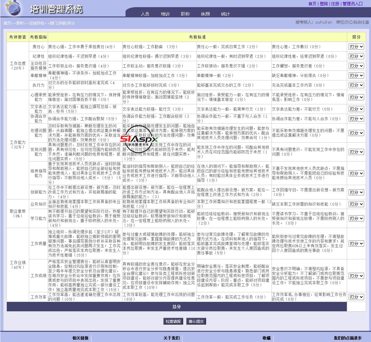Click 在线评估 in the breadcrumb

(x=37, y=23)
